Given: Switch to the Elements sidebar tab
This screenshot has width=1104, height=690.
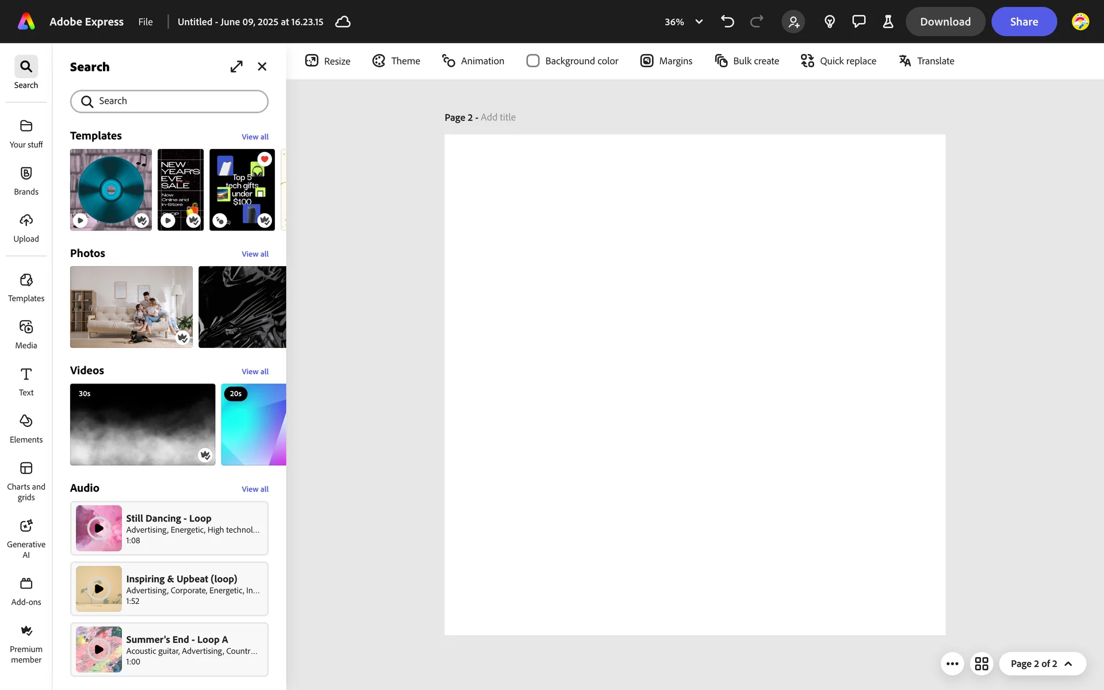Looking at the screenshot, I should coord(26,428).
